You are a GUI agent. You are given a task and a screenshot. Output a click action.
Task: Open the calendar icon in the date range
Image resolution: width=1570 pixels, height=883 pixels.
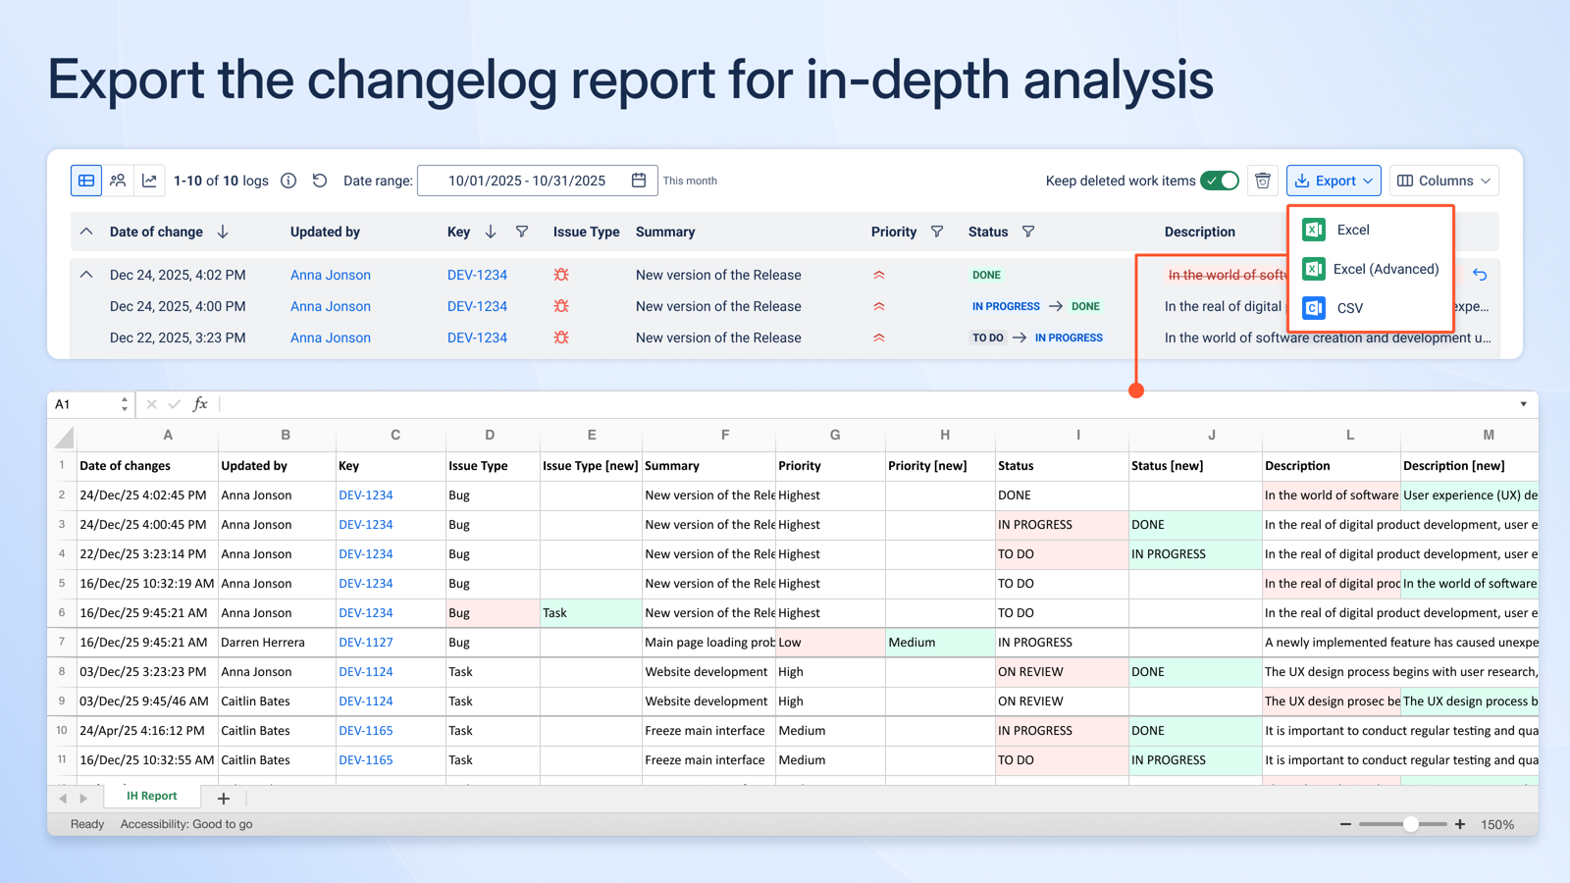tap(638, 180)
